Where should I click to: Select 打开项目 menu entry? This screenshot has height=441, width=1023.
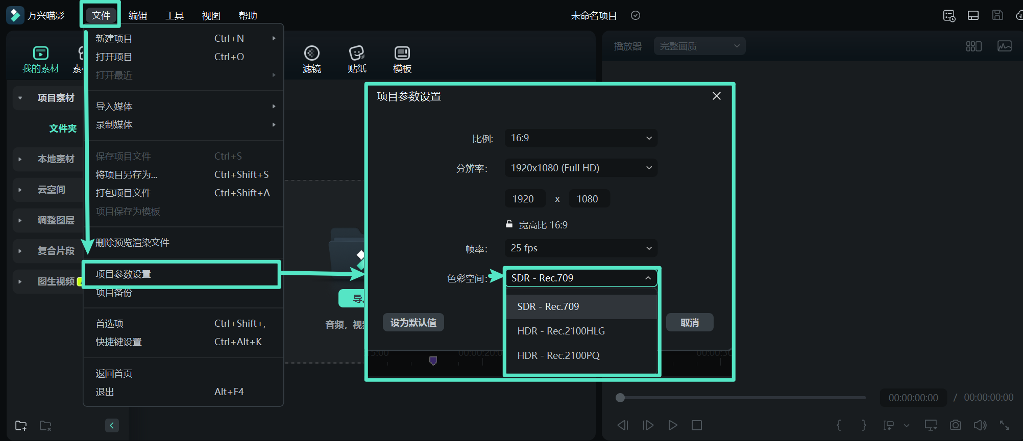click(x=184, y=57)
